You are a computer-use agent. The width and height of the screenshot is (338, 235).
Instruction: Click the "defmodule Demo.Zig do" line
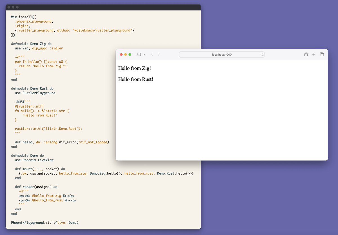31,44
